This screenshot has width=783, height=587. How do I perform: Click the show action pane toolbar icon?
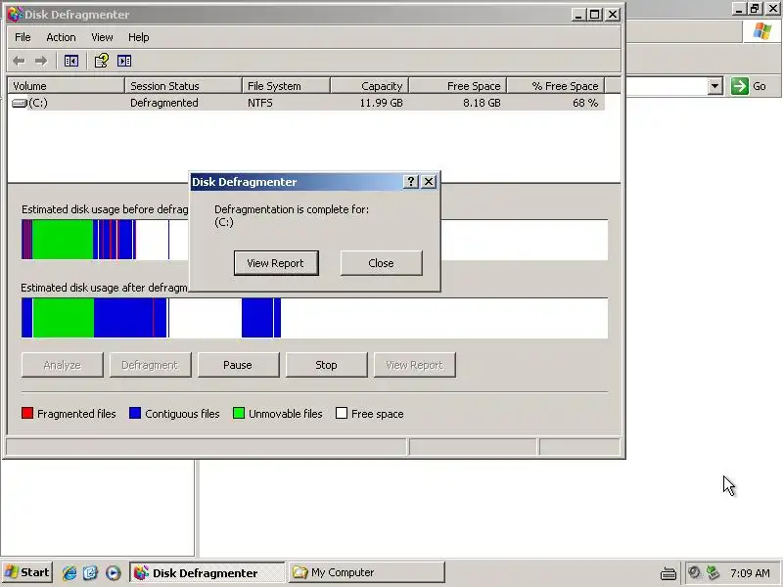[x=124, y=61]
